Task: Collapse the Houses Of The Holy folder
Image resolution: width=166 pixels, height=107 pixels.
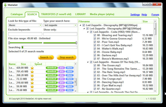Action: coord(88,62)
